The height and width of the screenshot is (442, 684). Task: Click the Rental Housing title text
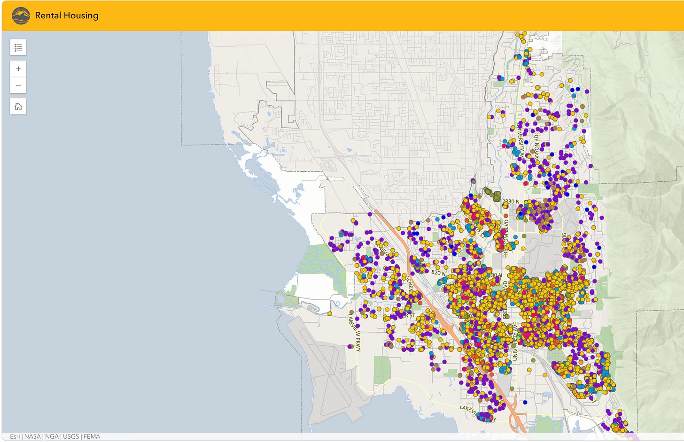[x=67, y=15]
